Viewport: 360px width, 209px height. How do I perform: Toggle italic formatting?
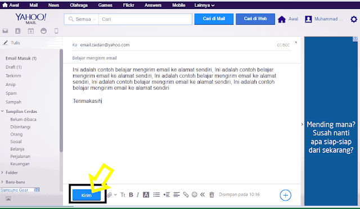point(138,195)
